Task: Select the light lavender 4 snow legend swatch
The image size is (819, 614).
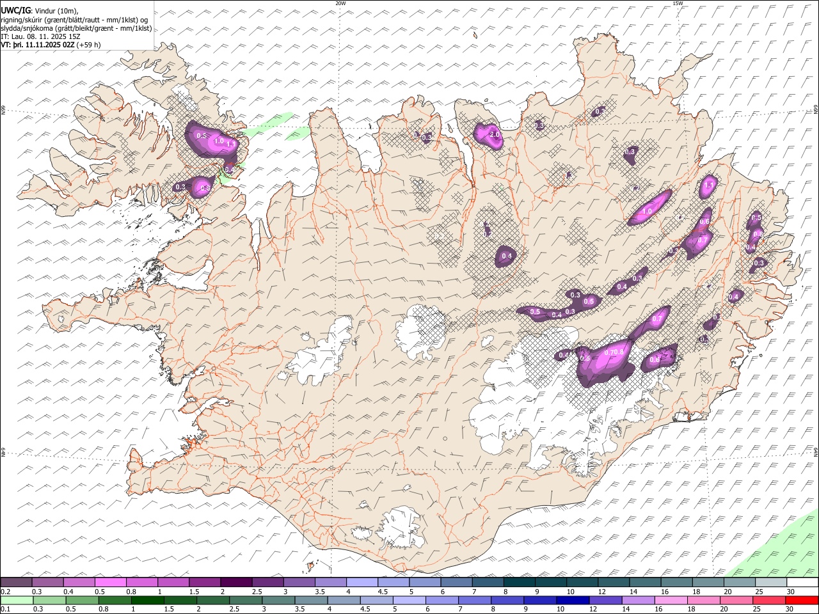Action: [362, 583]
